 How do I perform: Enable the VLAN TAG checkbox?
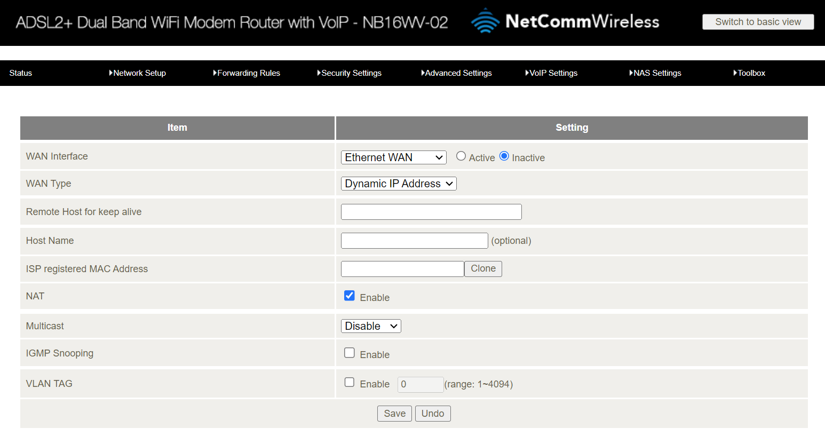[350, 382]
